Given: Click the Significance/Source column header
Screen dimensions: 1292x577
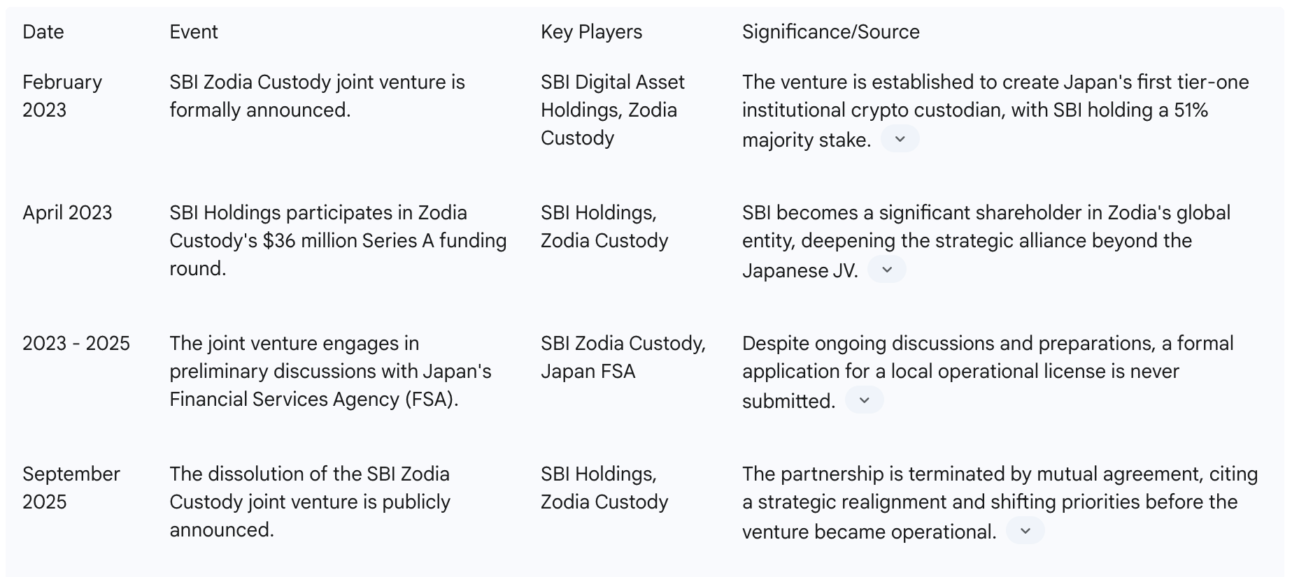Looking at the screenshot, I should [x=830, y=31].
